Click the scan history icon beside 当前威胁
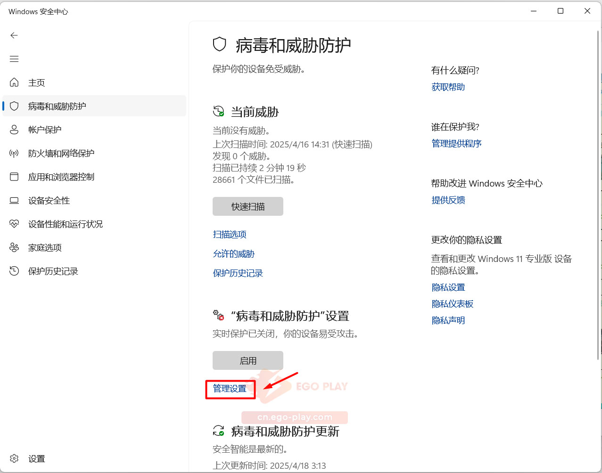The height and width of the screenshot is (473, 602). pos(219,111)
